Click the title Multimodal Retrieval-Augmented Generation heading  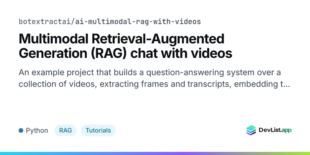click(125, 46)
